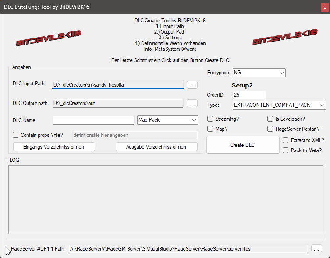This screenshot has height=258, width=330.
Task: Click Ausgabe Verzeichniss öffnen button
Action: (156, 146)
